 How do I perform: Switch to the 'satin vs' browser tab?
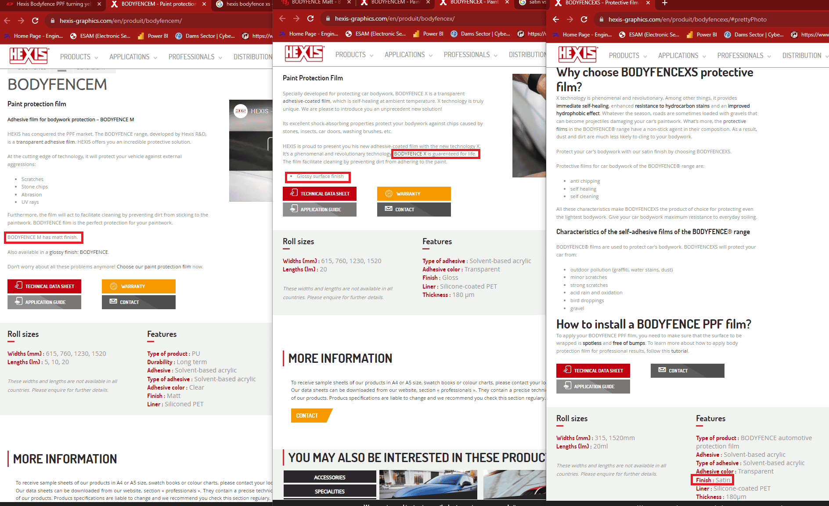tap(534, 2)
